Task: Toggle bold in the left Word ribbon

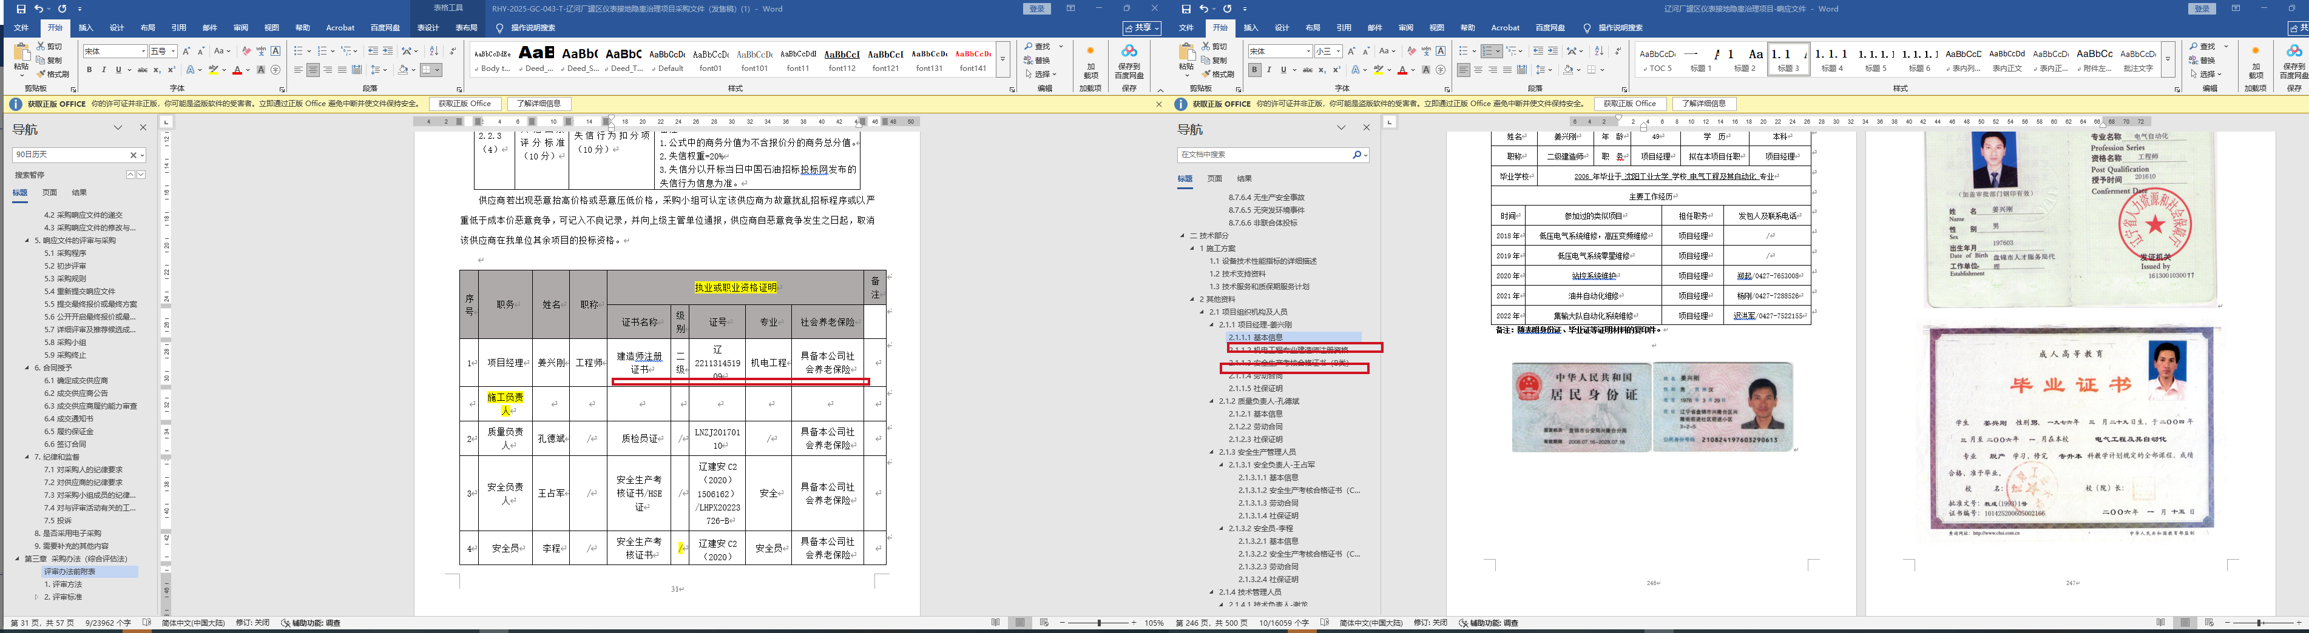Action: click(x=89, y=70)
